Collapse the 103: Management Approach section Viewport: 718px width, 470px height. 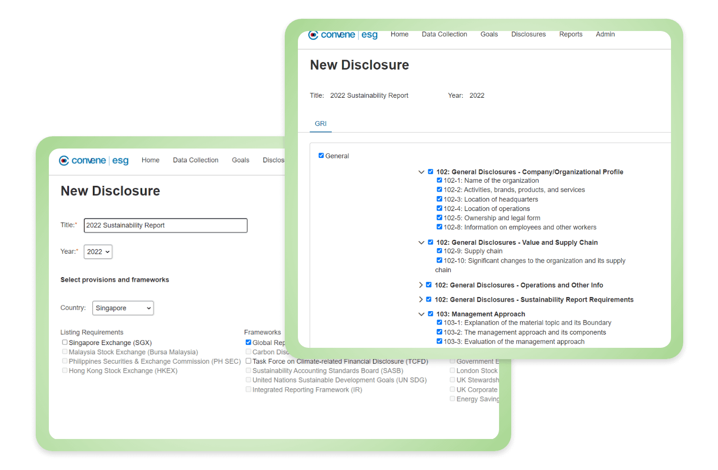click(421, 314)
